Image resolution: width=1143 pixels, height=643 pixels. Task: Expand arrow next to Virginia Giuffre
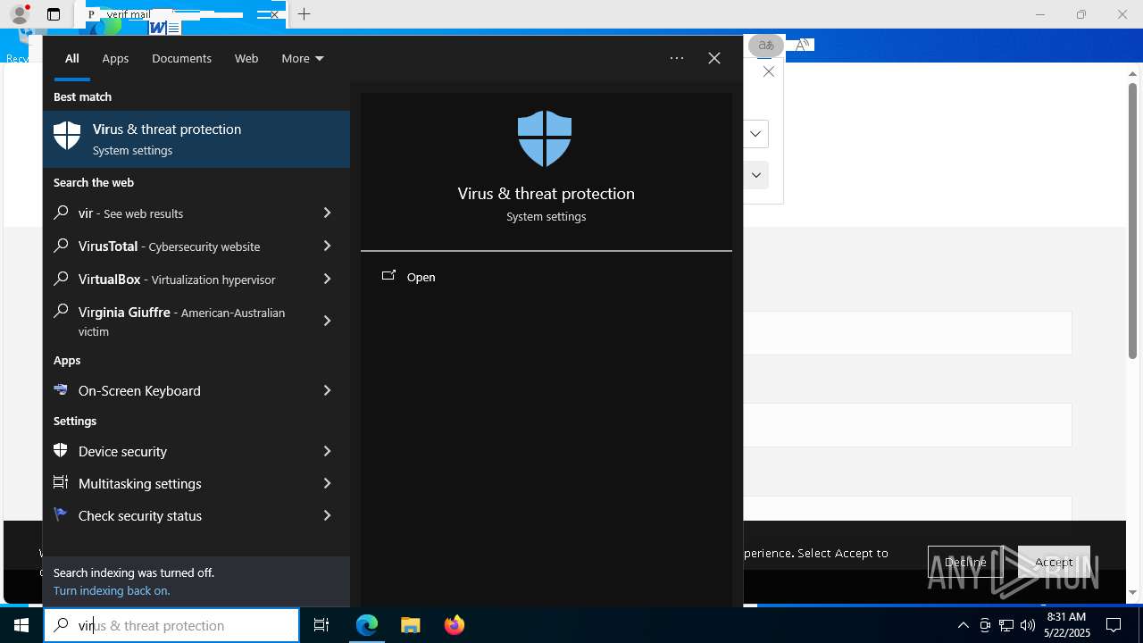[x=328, y=321]
